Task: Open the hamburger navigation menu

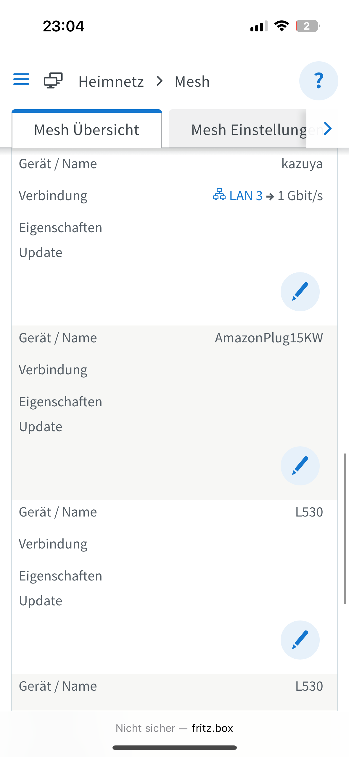Action: (21, 79)
